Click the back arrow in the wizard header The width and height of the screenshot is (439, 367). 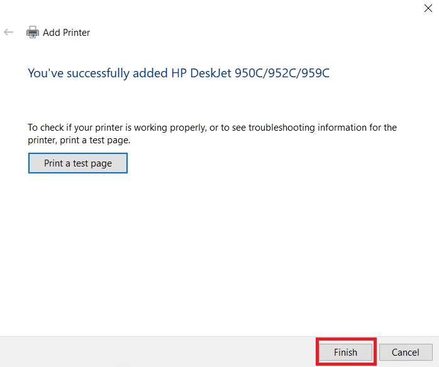(9, 32)
